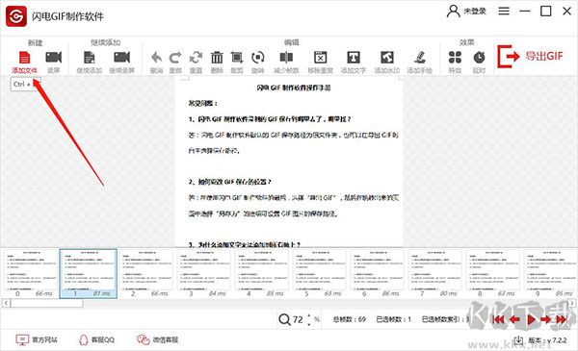Click the document preview canvas
578x351 pixels.
point(289,162)
